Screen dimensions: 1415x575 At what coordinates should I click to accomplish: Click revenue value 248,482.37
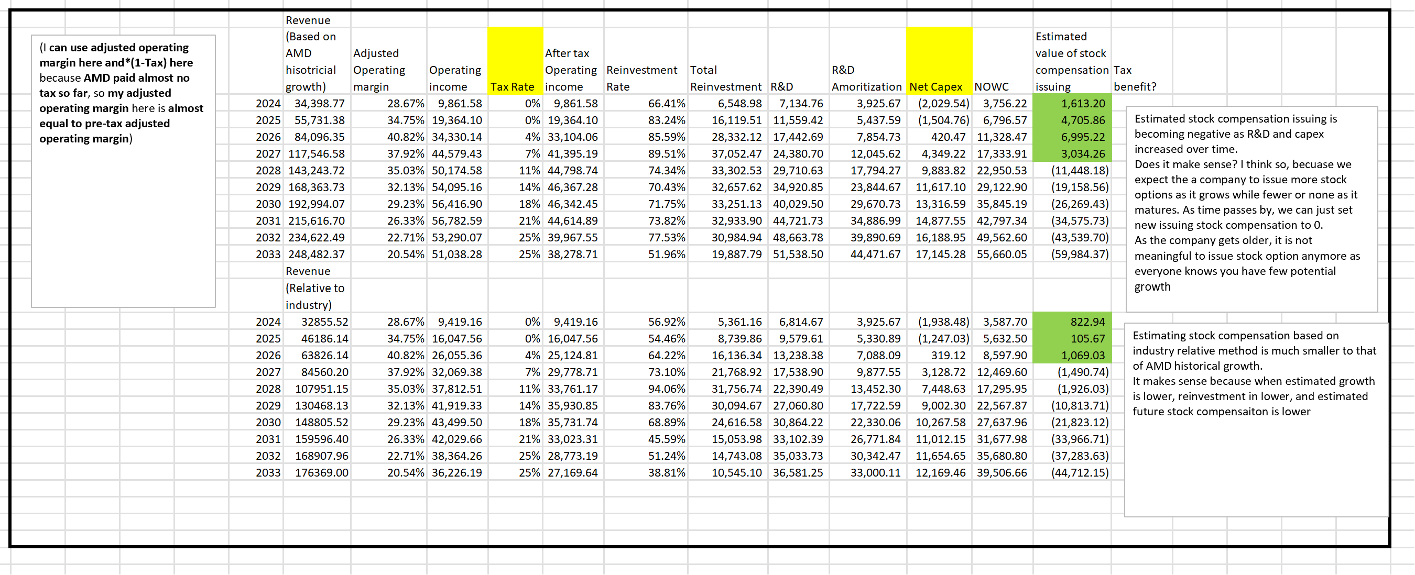point(317,255)
